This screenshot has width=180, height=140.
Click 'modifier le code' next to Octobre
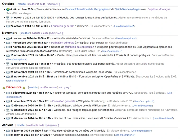pyautogui.click(x=37, y=4)
